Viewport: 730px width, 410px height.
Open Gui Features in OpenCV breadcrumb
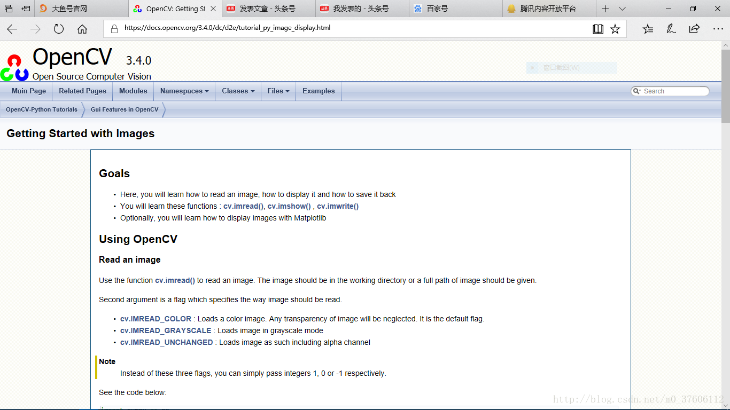coord(125,109)
